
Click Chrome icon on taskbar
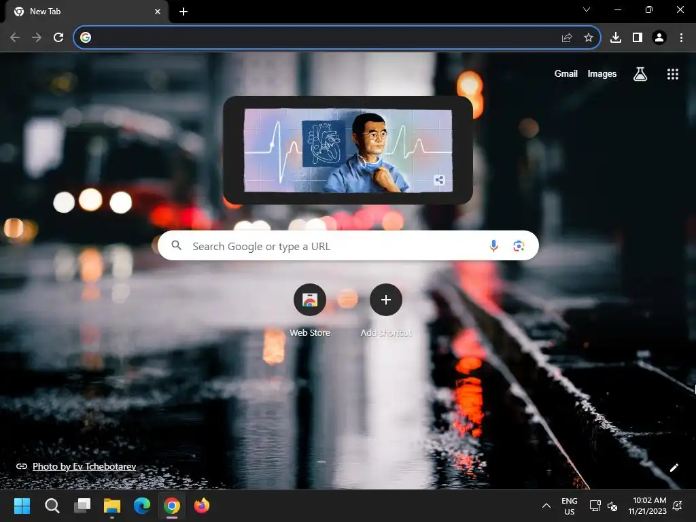172,506
